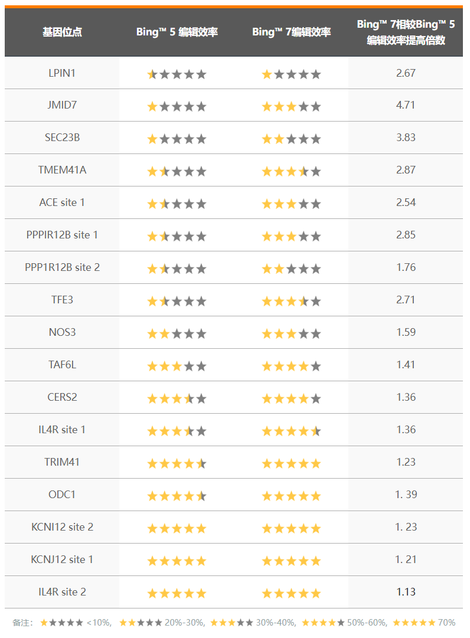Click the 备注 note label

pyautogui.click(x=22, y=623)
